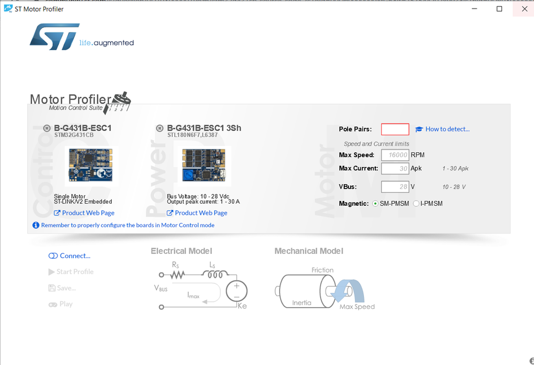This screenshot has height=365, width=534.
Task: Open the control board Product Web Page link
Action: [88, 213]
